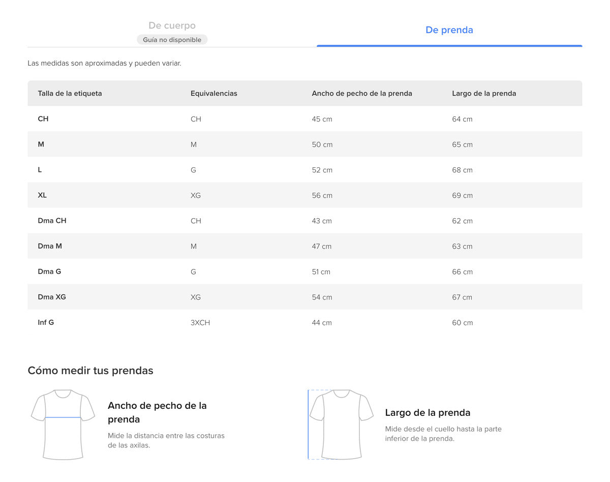Click the 52 cm chest width value
The image size is (610, 482).
322,170
